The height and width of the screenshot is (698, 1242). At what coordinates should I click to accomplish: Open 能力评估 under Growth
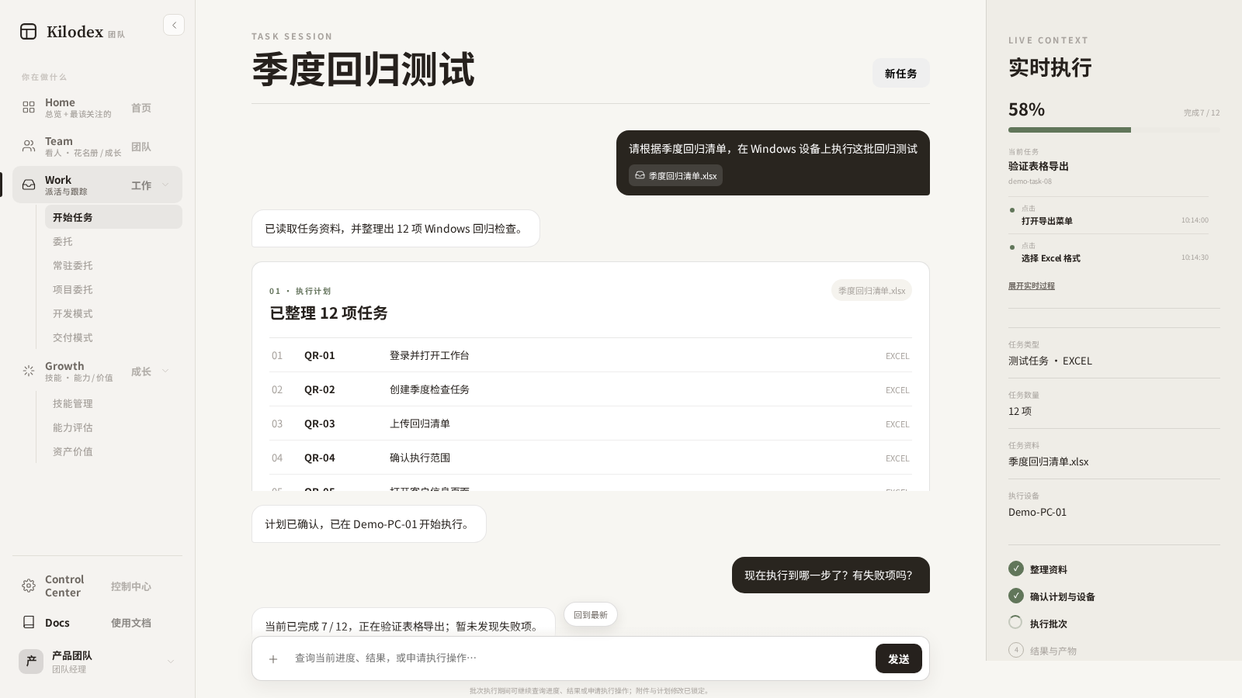click(113, 427)
